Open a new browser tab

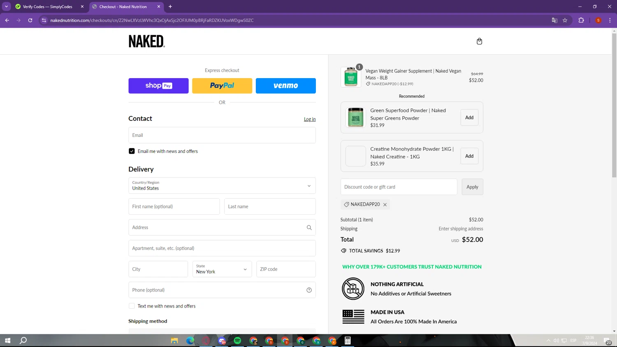coord(170,7)
